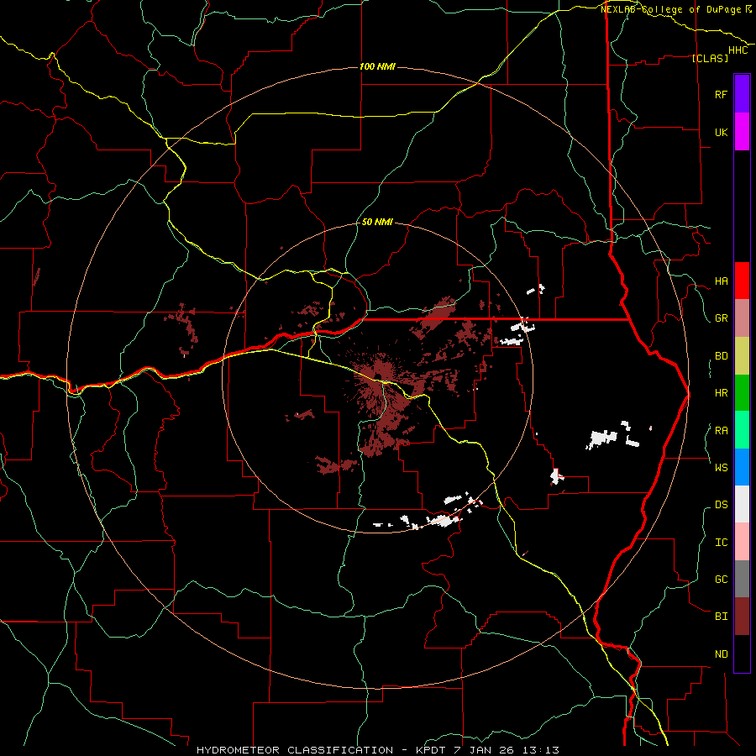Select the GR graupel legend color block
Viewport: 756px width, 756px height.
pos(742,318)
